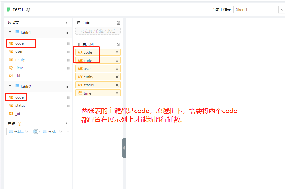Select user field under table1
This screenshot has width=285, height=189.
point(19,51)
